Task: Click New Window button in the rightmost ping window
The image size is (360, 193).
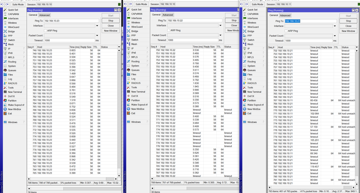Action: pyautogui.click(x=348, y=31)
